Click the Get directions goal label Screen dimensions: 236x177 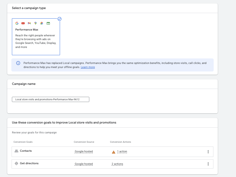tap(29, 163)
